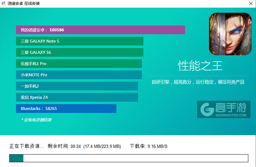Click the download progress bar
This screenshot has height=167, width=256.
point(129,158)
